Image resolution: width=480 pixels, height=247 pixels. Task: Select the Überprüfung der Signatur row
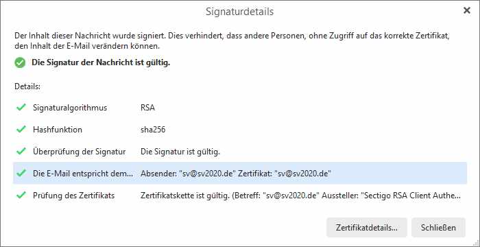(240, 152)
